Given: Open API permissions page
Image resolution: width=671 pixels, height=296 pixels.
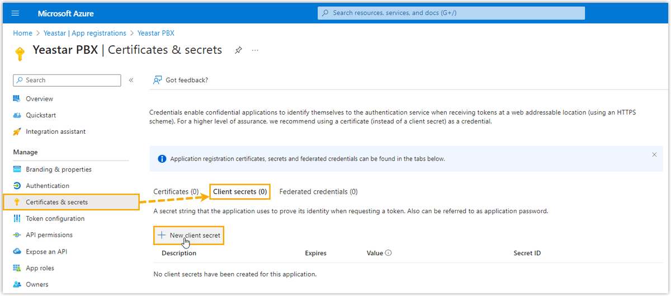Looking at the screenshot, I should pos(49,235).
